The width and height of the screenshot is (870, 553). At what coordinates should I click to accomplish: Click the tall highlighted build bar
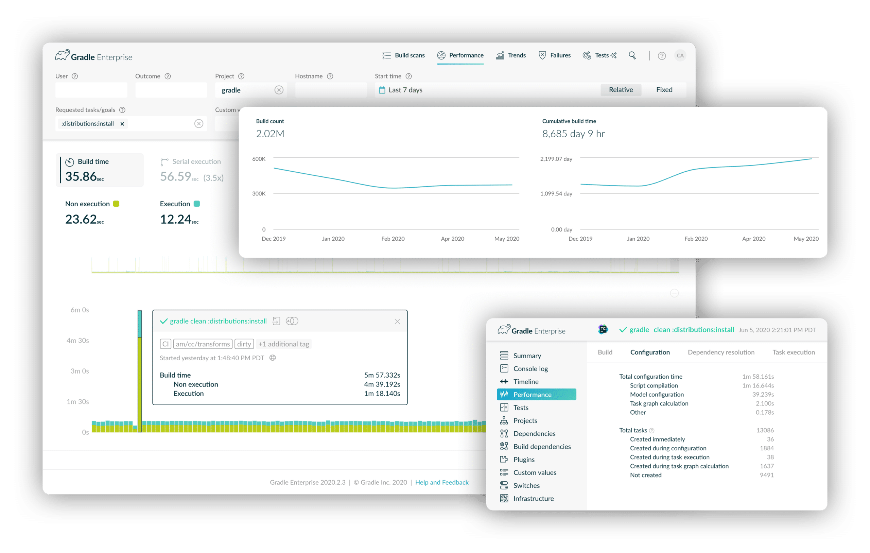pyautogui.click(x=140, y=371)
